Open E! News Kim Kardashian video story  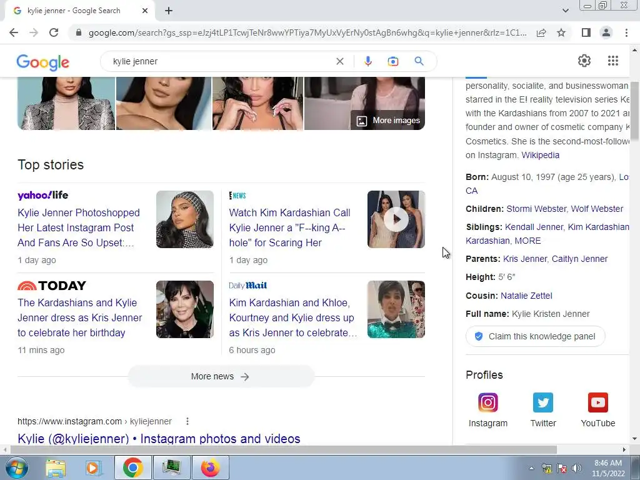point(290,227)
